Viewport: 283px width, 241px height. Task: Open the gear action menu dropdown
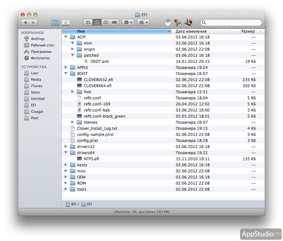(x=128, y=22)
